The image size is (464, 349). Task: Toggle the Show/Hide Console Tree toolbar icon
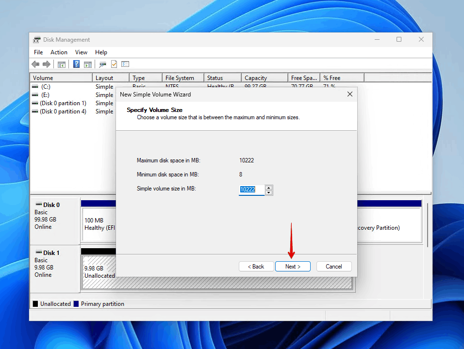coord(62,64)
